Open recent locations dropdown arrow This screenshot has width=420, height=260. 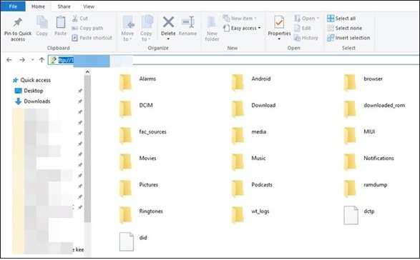coord(33,60)
